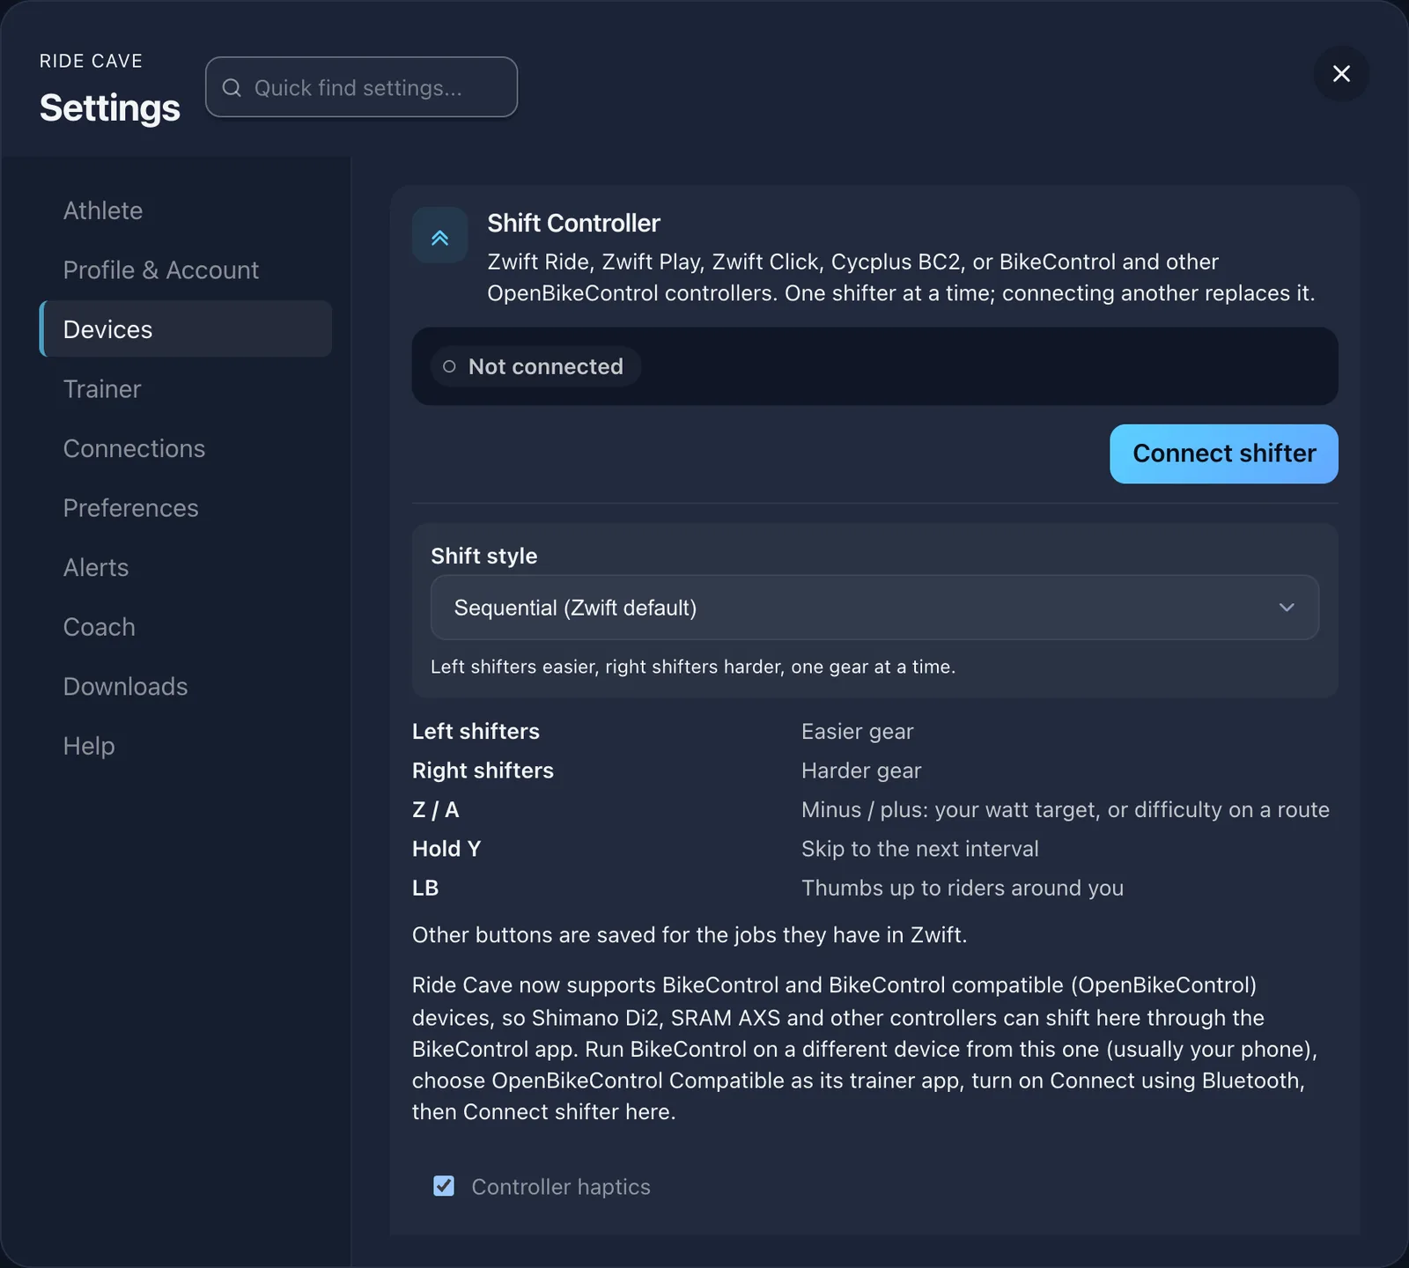Click the Left shifters row label

coord(476,731)
